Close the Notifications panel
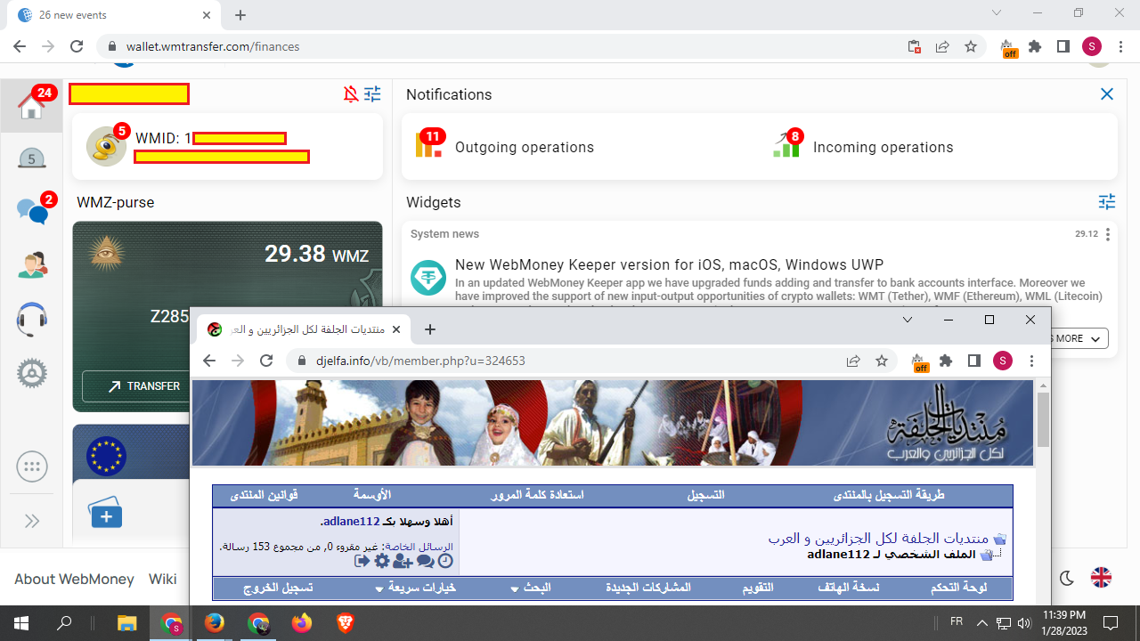Screen dimensions: 1140x641 coord(1107,94)
